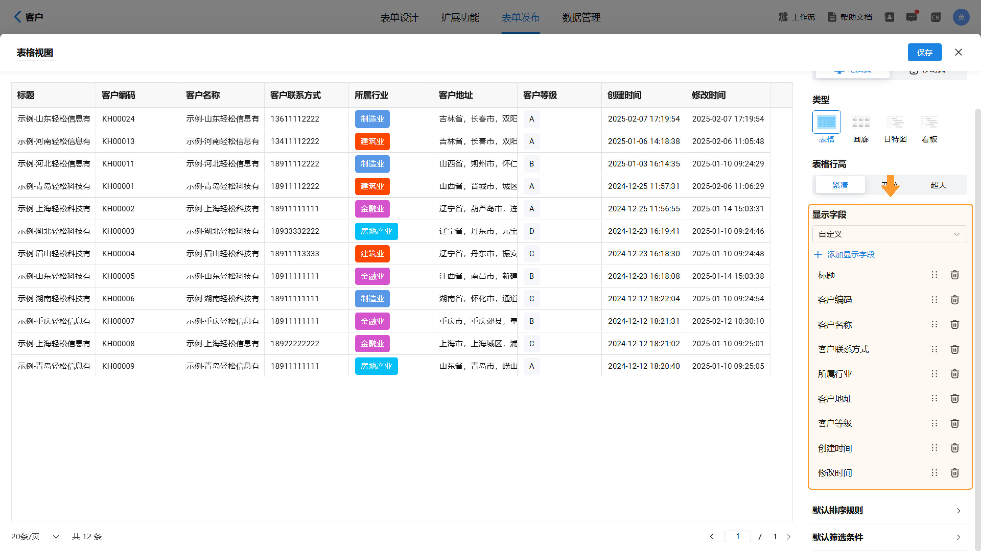The width and height of the screenshot is (981, 551).
Task: Click the page number input field
Action: [738, 536]
